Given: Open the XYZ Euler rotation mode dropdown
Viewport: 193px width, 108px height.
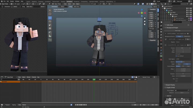Looking at the screenshot, I should coord(152,29).
